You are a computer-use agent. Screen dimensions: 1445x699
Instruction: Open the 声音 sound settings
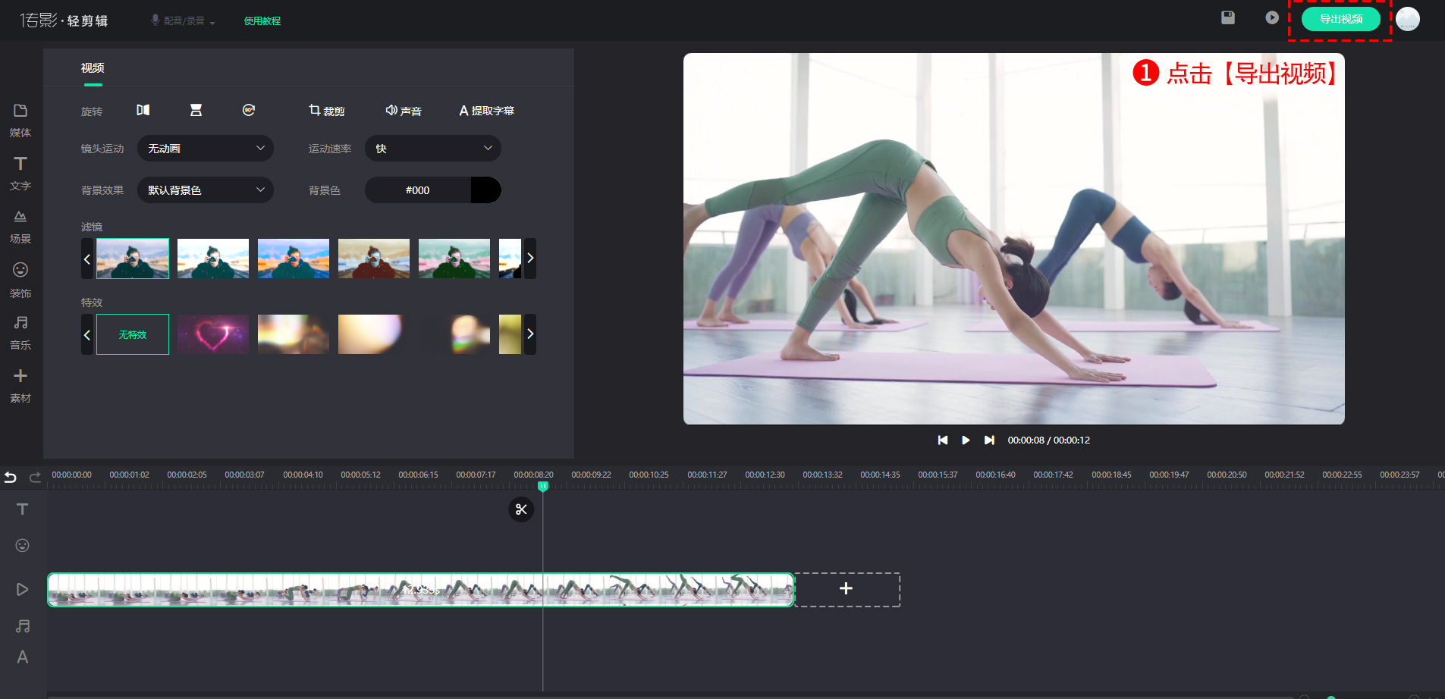click(x=404, y=111)
